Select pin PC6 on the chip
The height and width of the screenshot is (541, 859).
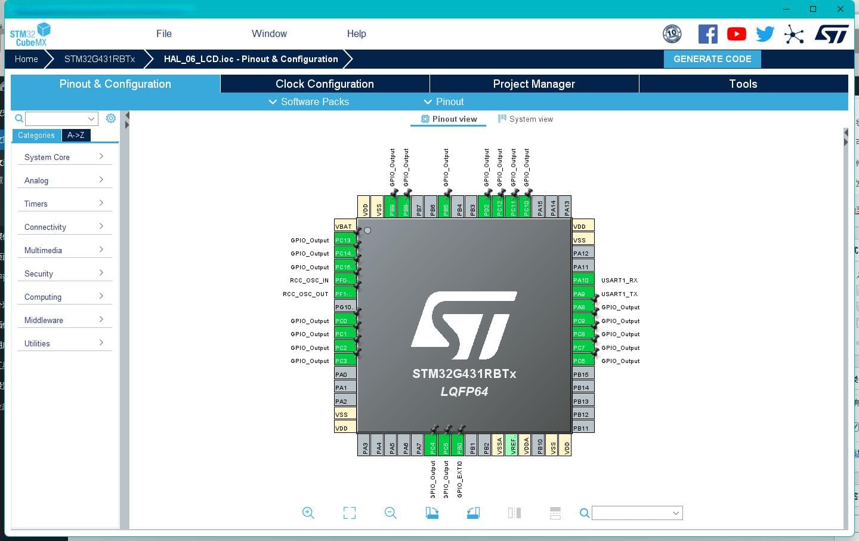coord(583,360)
